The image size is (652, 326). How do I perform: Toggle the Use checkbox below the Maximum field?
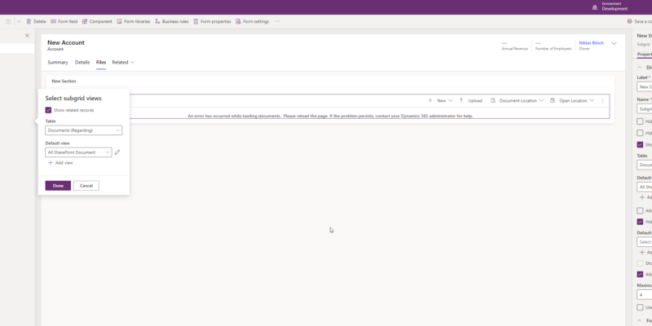pyautogui.click(x=640, y=307)
